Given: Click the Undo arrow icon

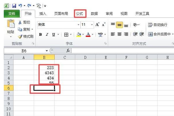Looking at the screenshot, I should (x=20, y=6).
